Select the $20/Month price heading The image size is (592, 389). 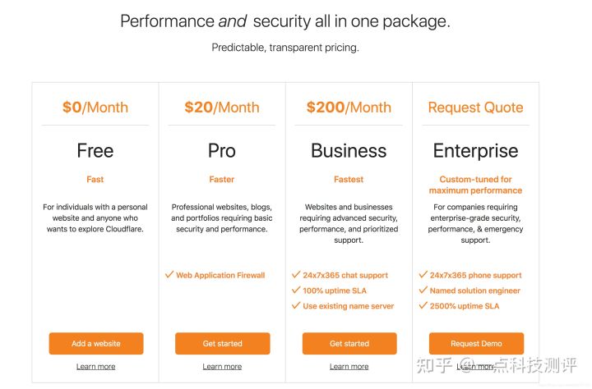point(222,108)
